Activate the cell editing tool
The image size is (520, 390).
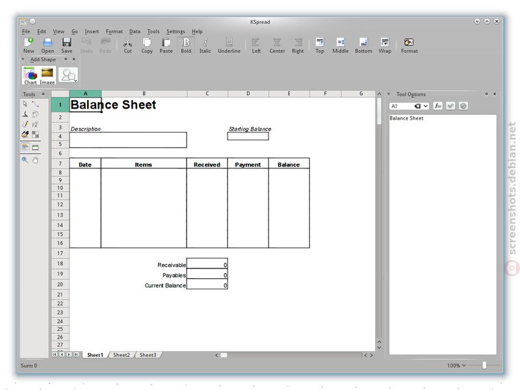coord(25,148)
